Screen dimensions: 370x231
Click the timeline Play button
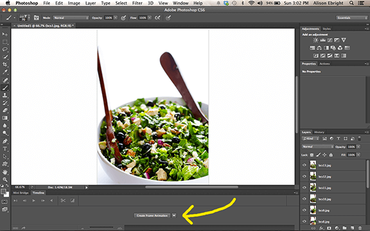pyautogui.click(x=33, y=201)
